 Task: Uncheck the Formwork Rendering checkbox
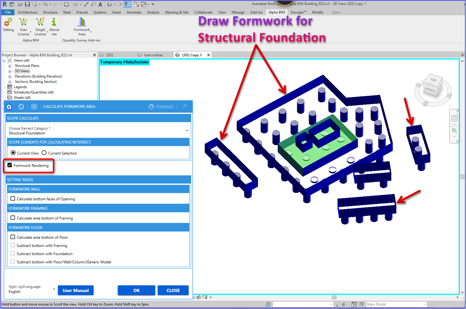(10, 165)
